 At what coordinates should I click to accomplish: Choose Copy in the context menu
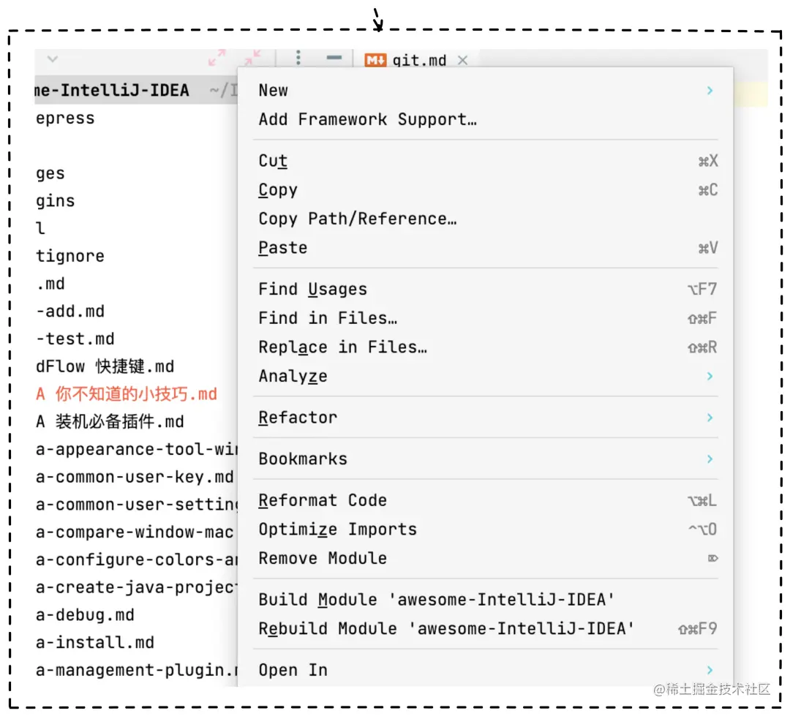point(486,190)
